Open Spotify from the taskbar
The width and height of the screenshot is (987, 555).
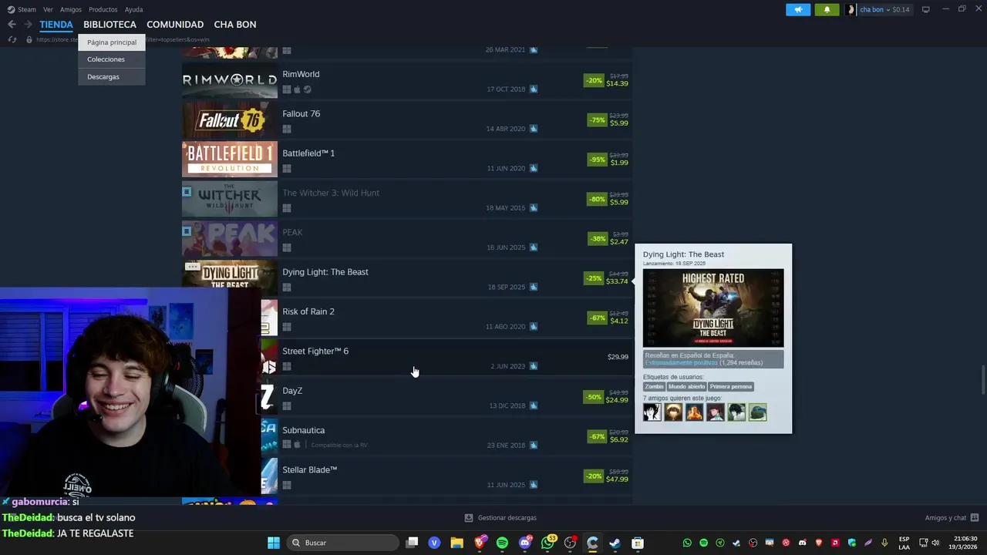[503, 543]
